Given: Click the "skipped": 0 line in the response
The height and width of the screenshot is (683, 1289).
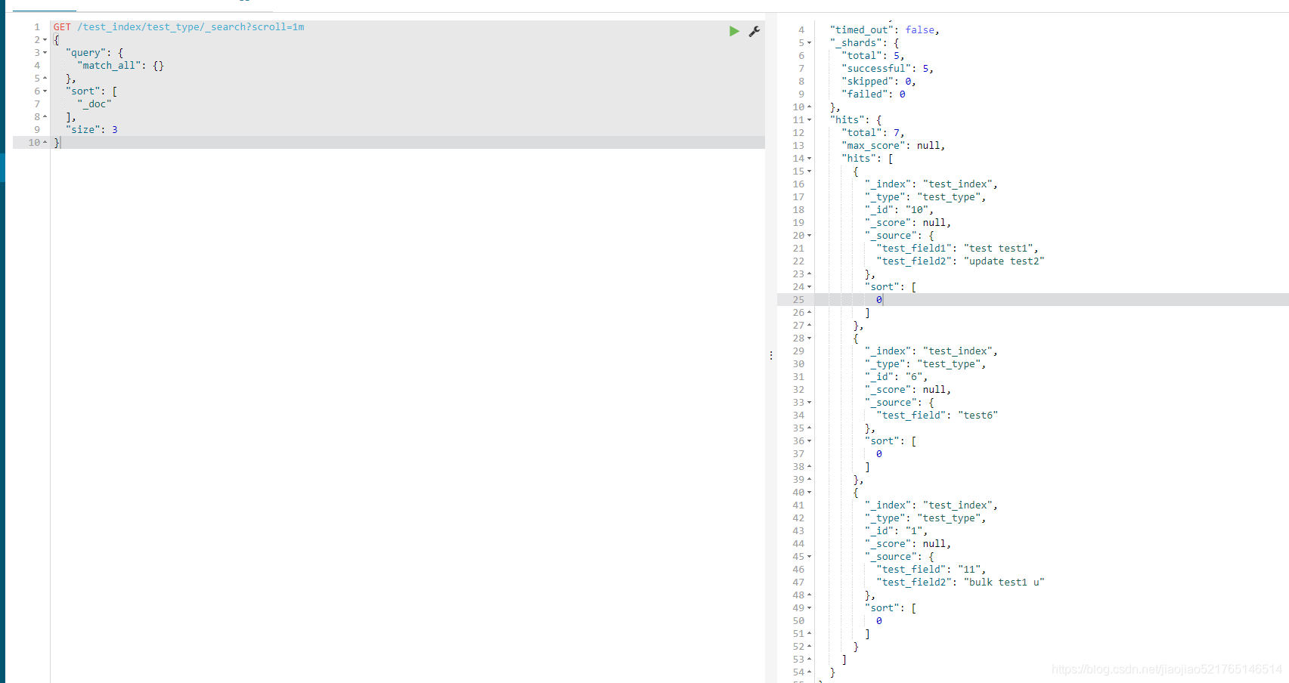Looking at the screenshot, I should [x=878, y=81].
